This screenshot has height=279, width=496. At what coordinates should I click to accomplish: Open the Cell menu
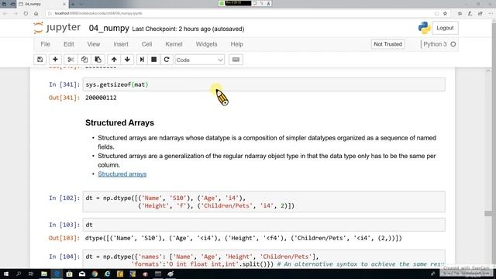[146, 44]
